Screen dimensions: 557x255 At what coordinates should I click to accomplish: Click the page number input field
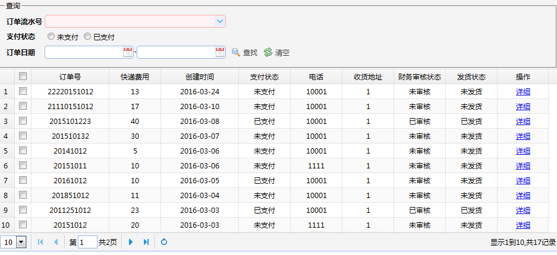click(x=87, y=242)
